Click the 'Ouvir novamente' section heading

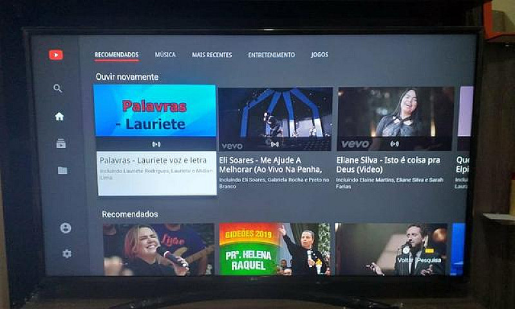tap(127, 77)
